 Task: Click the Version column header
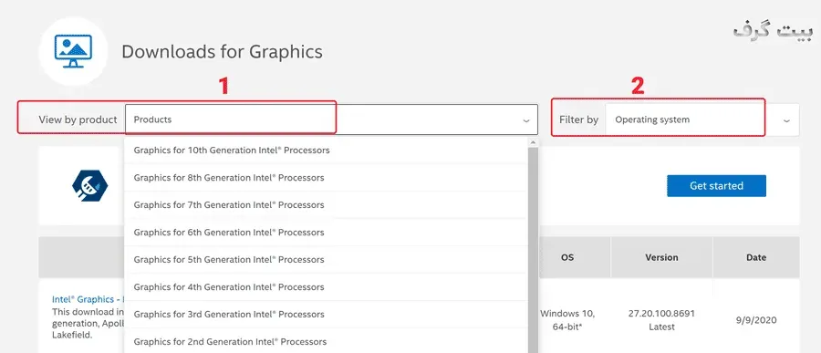[x=661, y=257]
